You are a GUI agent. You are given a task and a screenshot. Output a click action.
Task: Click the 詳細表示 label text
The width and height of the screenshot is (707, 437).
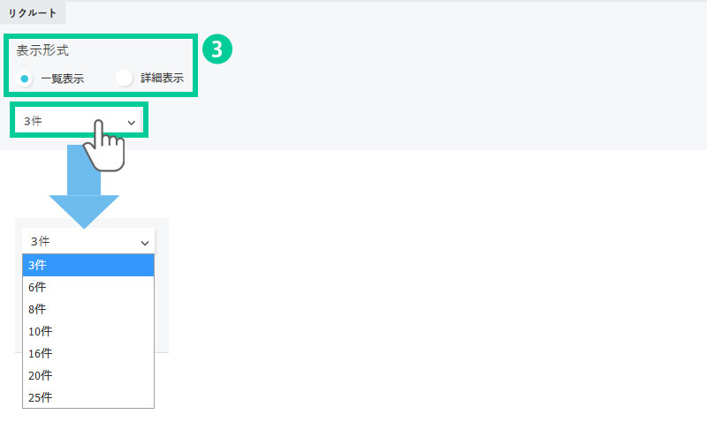[x=162, y=78]
